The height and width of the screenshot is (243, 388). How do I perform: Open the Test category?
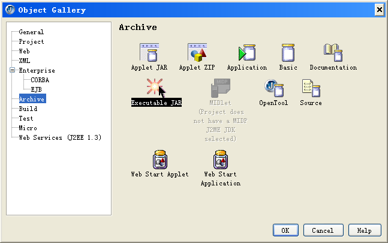pos(26,118)
